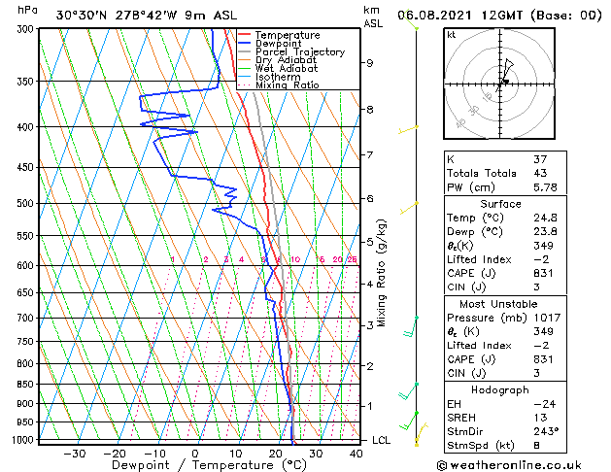Click the Surface CAPE value 831
611x472 pixels.
(x=543, y=273)
